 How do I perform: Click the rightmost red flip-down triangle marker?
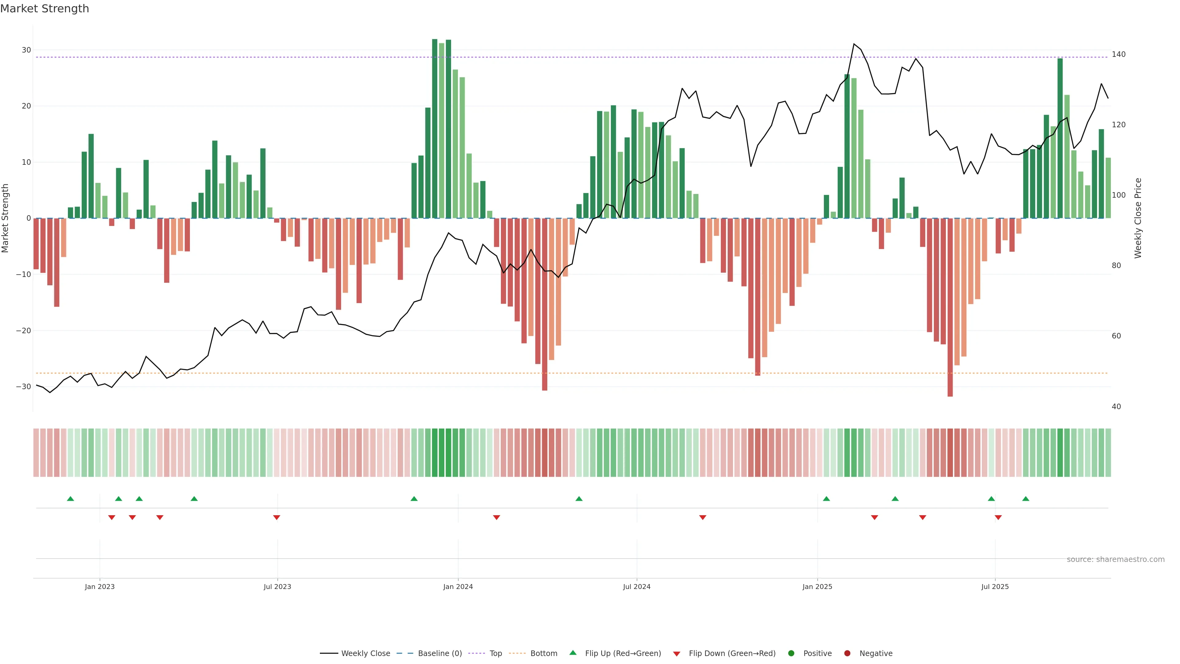[x=998, y=517]
